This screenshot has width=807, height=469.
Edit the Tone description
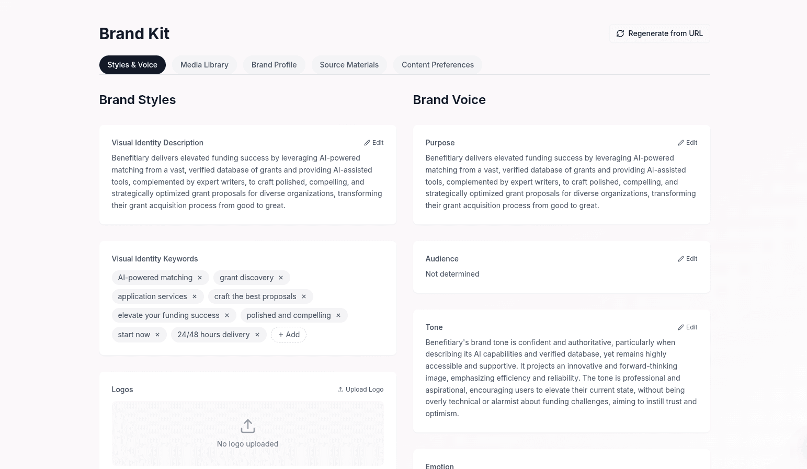(x=687, y=327)
